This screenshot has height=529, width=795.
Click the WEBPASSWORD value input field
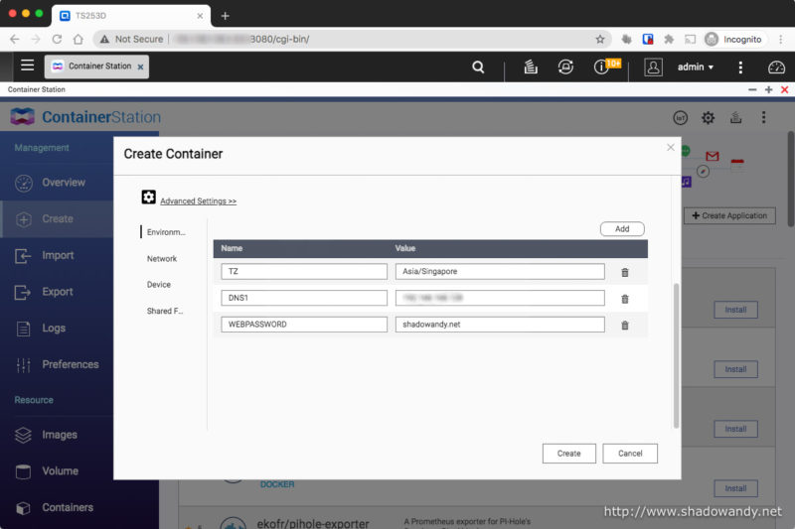500,325
